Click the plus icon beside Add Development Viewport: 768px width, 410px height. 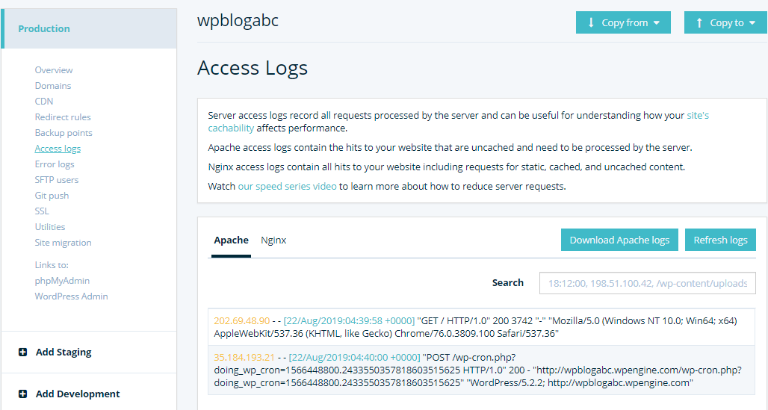(22, 394)
